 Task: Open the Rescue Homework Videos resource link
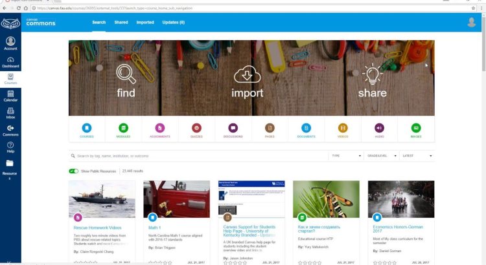(x=99, y=228)
